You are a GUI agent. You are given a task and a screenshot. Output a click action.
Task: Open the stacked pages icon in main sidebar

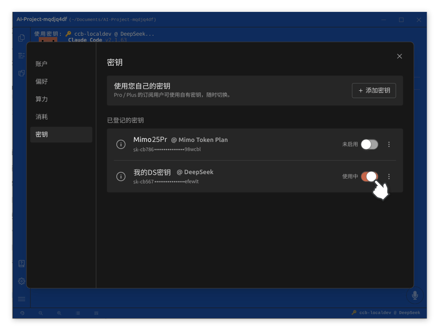pos(22,73)
